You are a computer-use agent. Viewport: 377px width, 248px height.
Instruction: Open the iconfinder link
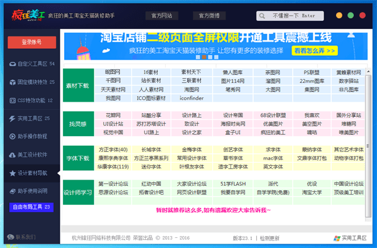point(192,98)
